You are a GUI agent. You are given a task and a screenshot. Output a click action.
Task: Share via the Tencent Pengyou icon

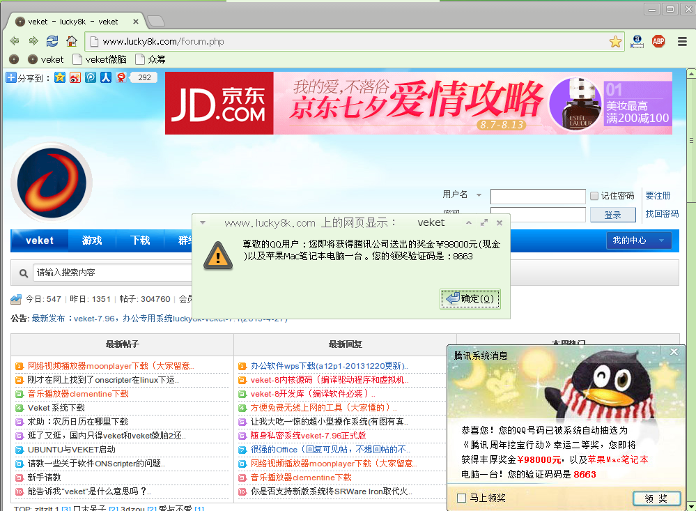pyautogui.click(x=91, y=77)
